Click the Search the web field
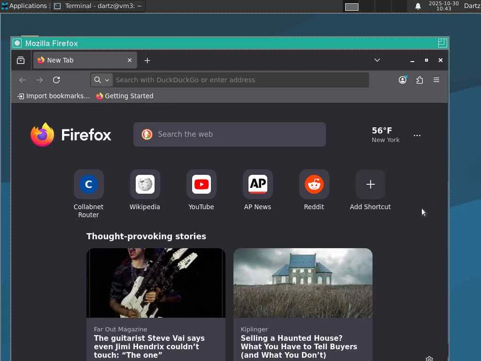Screen dimensions: 481x361 point(229,134)
